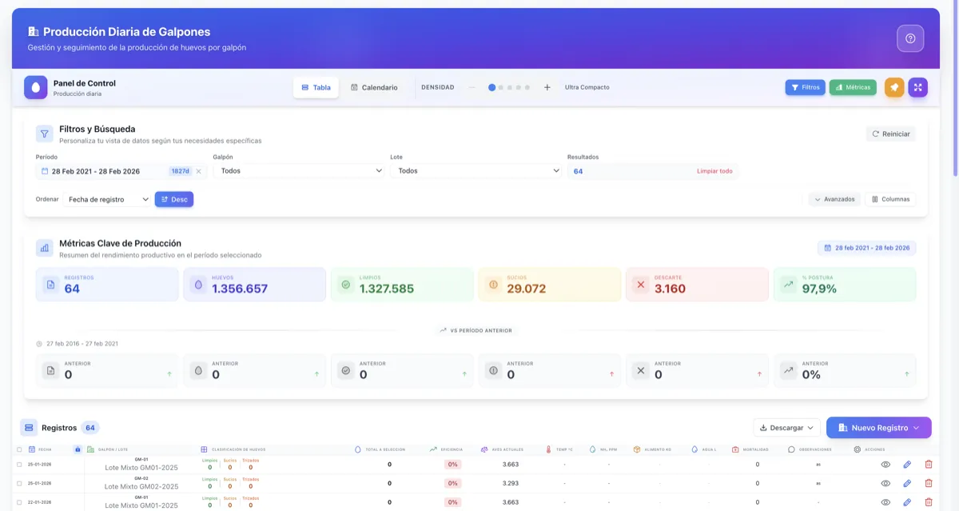
Task: Click the Reiniciar button
Action: [891, 134]
